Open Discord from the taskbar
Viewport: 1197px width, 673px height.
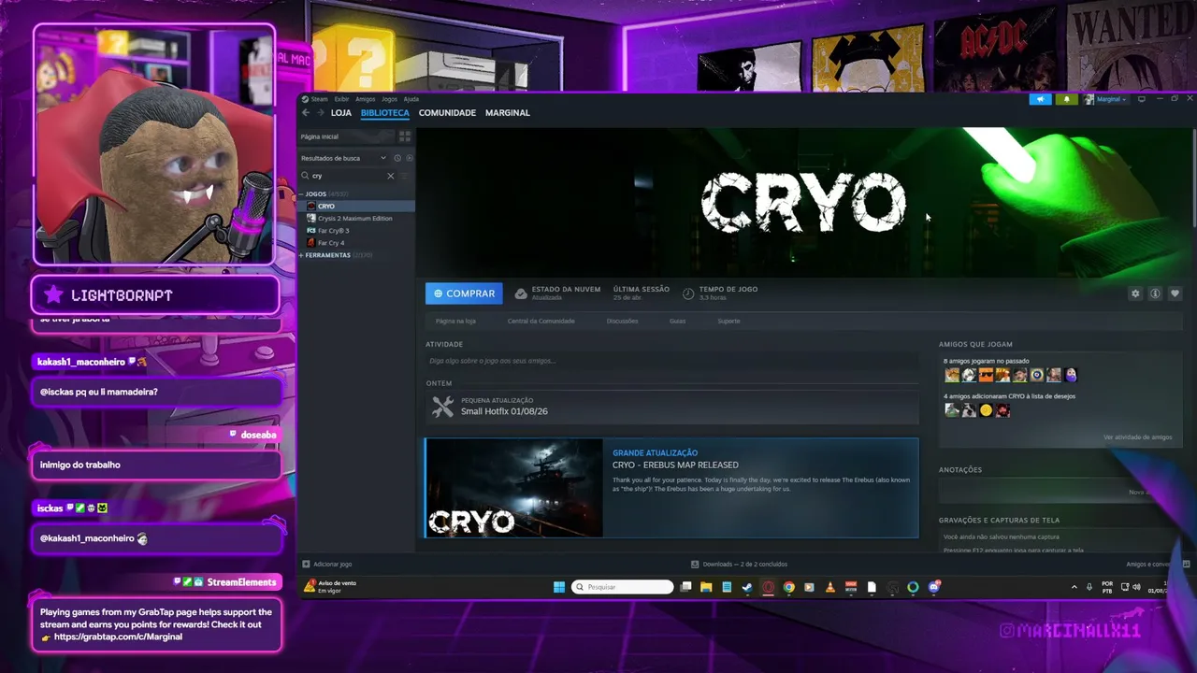[x=933, y=587]
